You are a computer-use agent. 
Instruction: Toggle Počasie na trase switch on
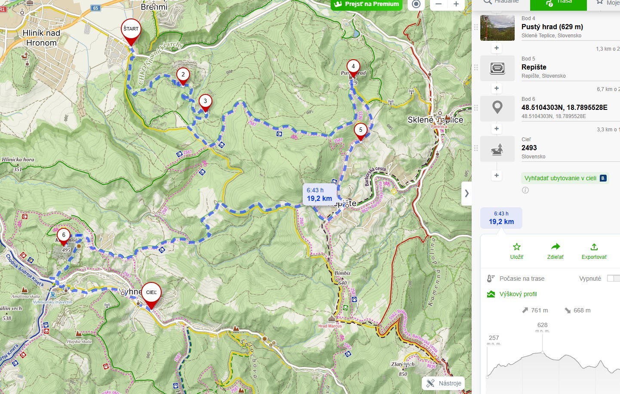pyautogui.click(x=614, y=279)
